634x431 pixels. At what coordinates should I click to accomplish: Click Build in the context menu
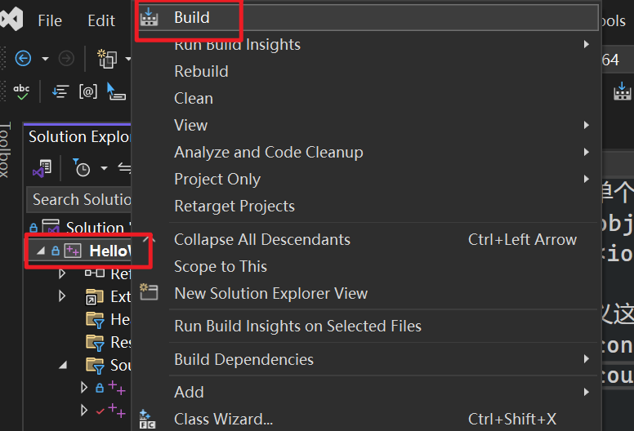pos(192,17)
